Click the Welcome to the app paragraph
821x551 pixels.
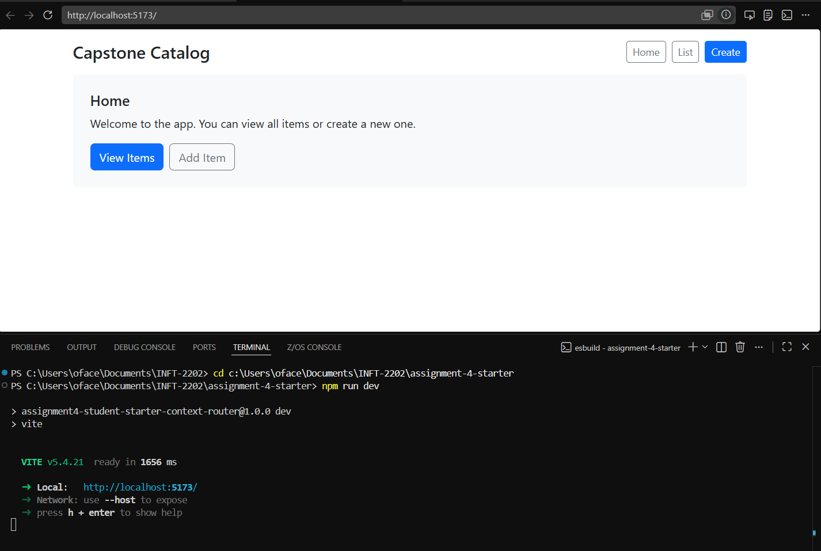tap(253, 124)
